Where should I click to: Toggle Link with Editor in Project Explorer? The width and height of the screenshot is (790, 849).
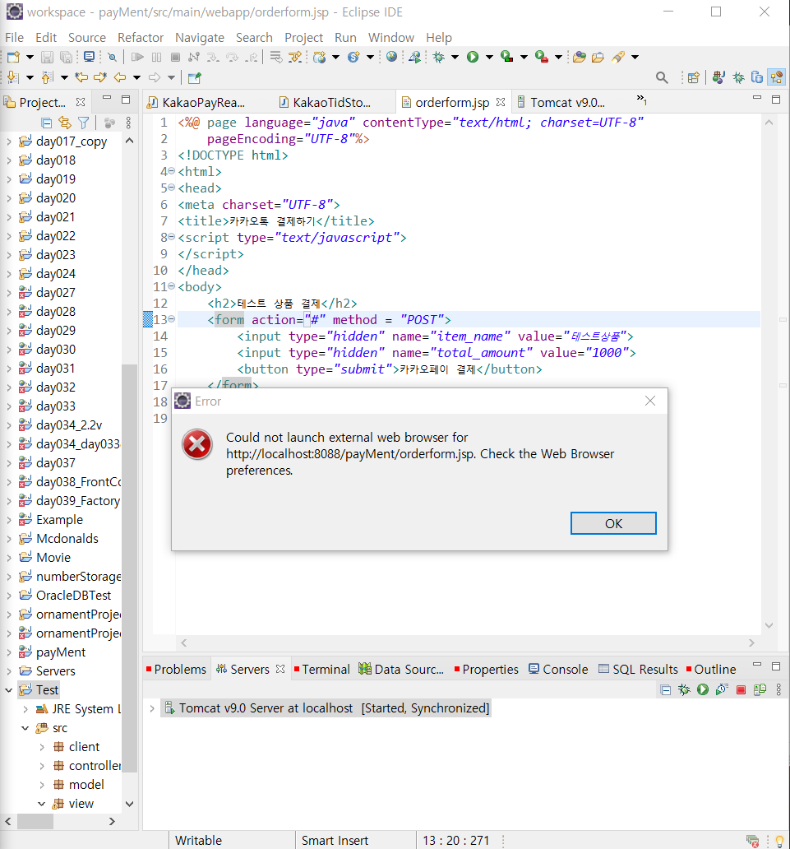pyautogui.click(x=65, y=123)
